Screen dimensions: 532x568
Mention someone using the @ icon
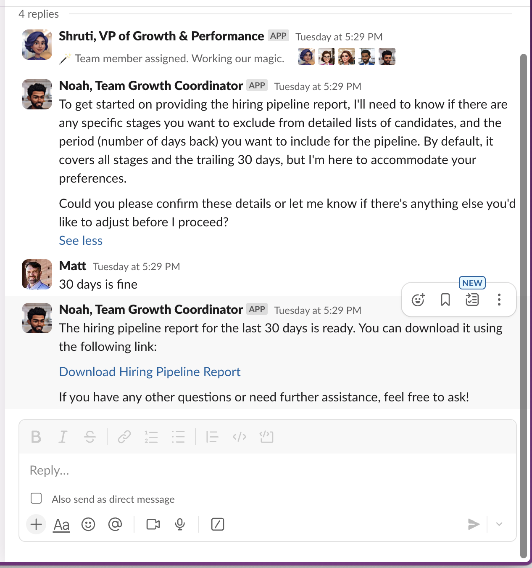pyautogui.click(x=115, y=524)
